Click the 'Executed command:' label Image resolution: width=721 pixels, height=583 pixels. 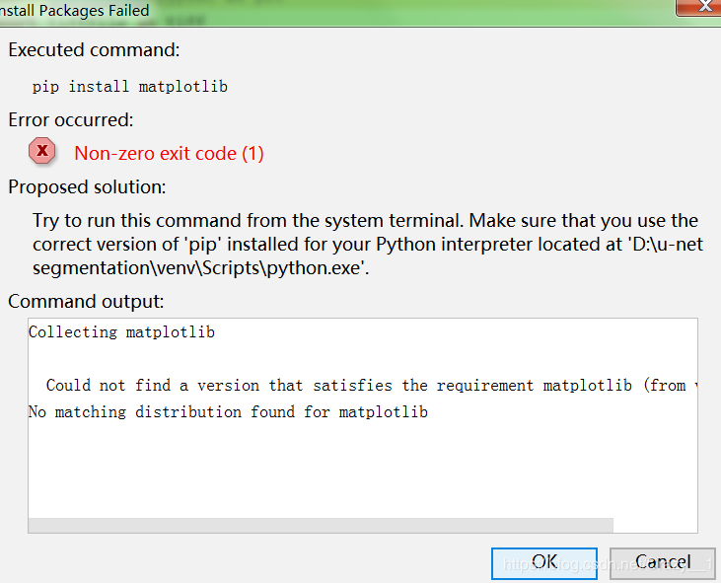95,50
